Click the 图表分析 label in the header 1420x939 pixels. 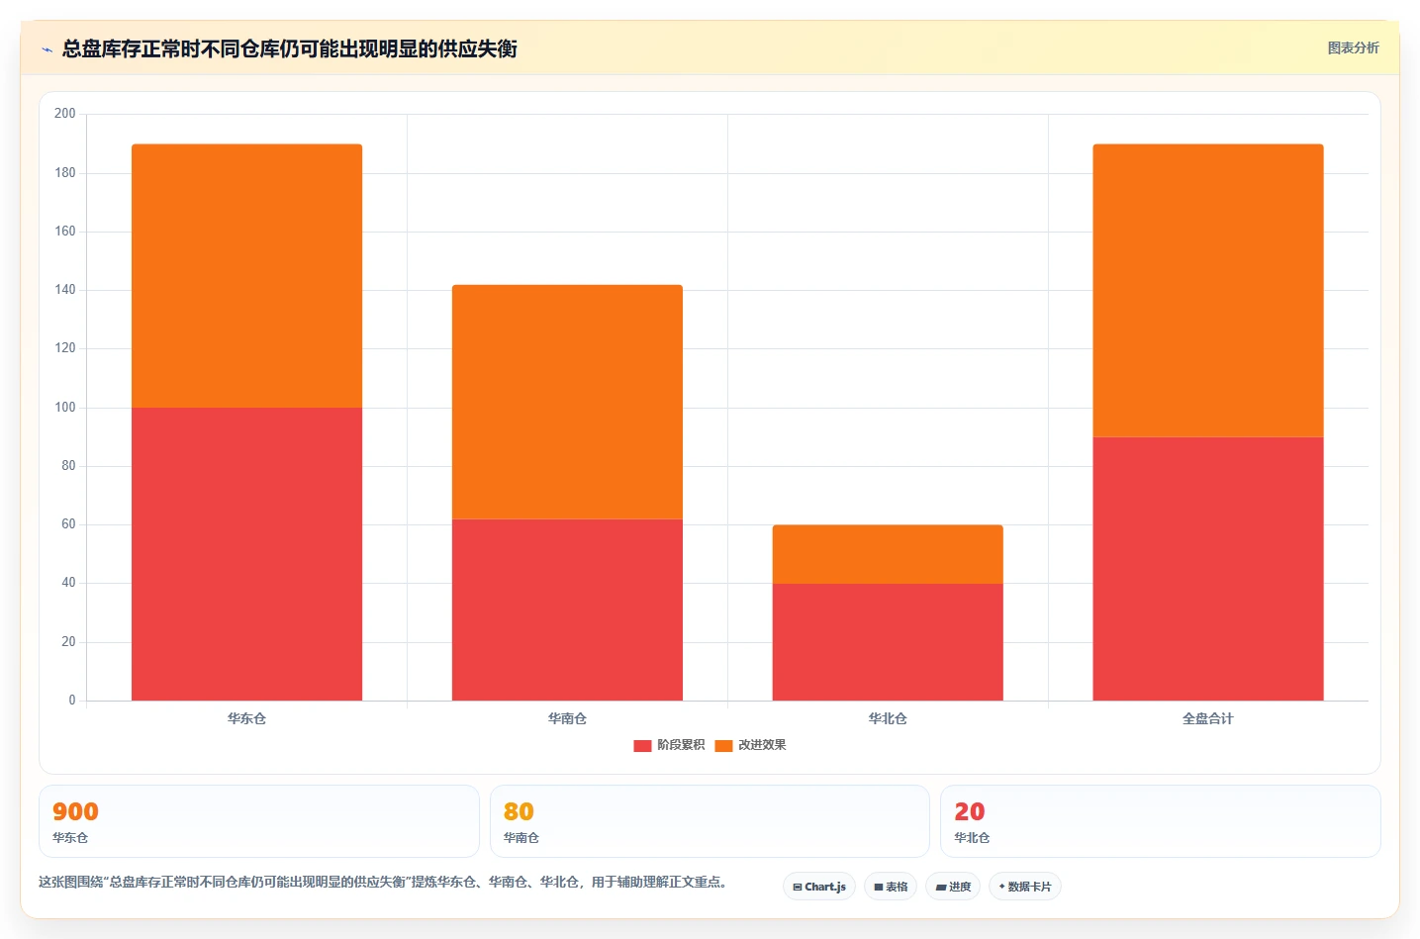click(x=1353, y=47)
